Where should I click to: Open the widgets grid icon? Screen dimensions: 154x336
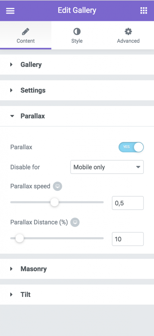(x=144, y=10)
